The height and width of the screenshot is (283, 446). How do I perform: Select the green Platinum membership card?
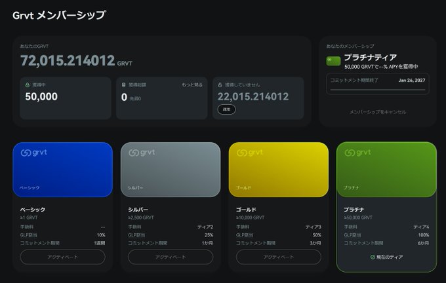point(386,170)
